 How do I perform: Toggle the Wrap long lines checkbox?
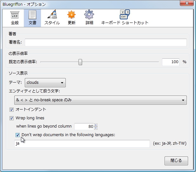pyautogui.click(x=12, y=118)
